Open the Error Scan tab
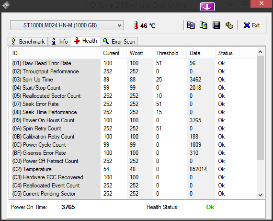This screenshot has width=273, height=221. [x=119, y=42]
